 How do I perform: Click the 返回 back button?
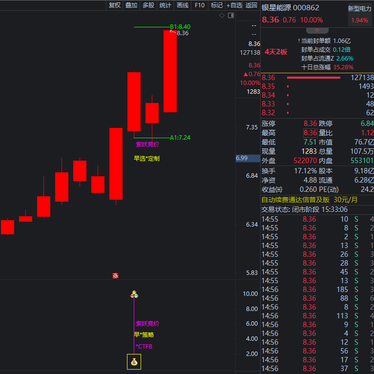pos(251,5)
